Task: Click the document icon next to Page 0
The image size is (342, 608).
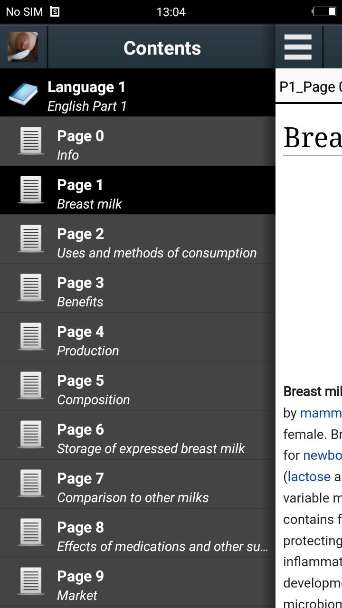Action: 31,141
